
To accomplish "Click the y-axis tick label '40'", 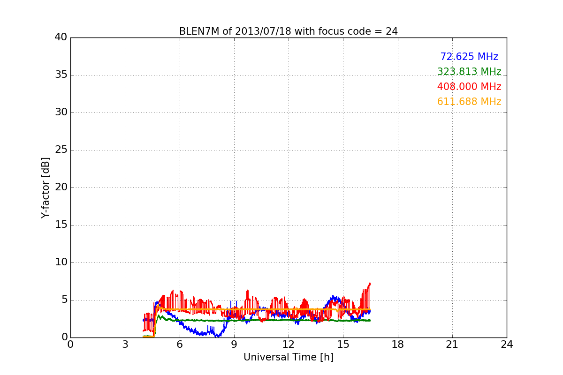I will click(61, 37).
